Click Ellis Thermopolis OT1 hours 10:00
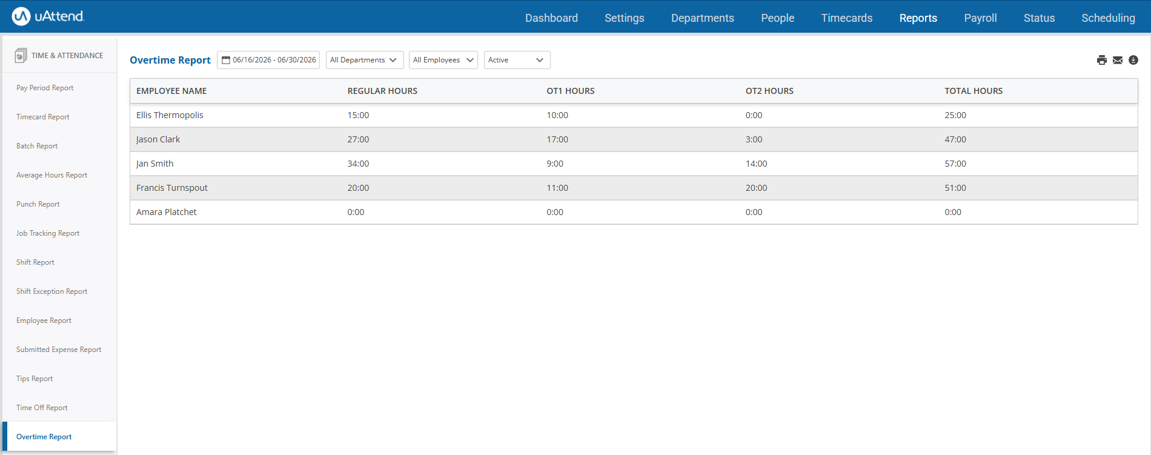The width and height of the screenshot is (1151, 455). 557,115
